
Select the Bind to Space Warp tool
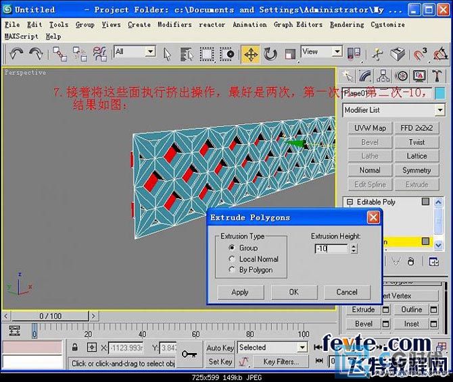point(99,54)
